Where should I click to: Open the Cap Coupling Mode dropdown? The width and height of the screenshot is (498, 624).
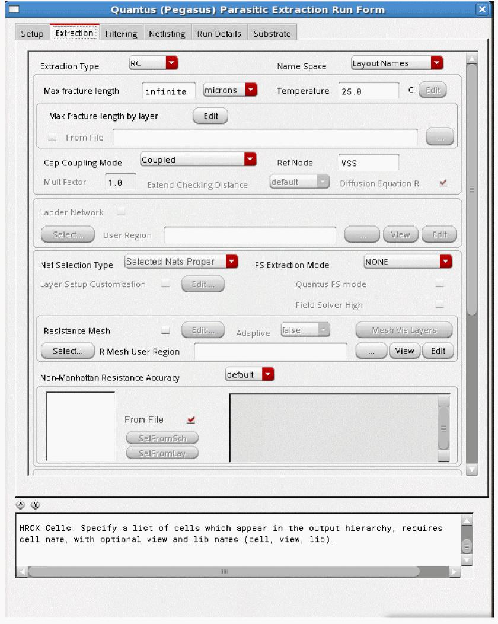click(x=198, y=160)
